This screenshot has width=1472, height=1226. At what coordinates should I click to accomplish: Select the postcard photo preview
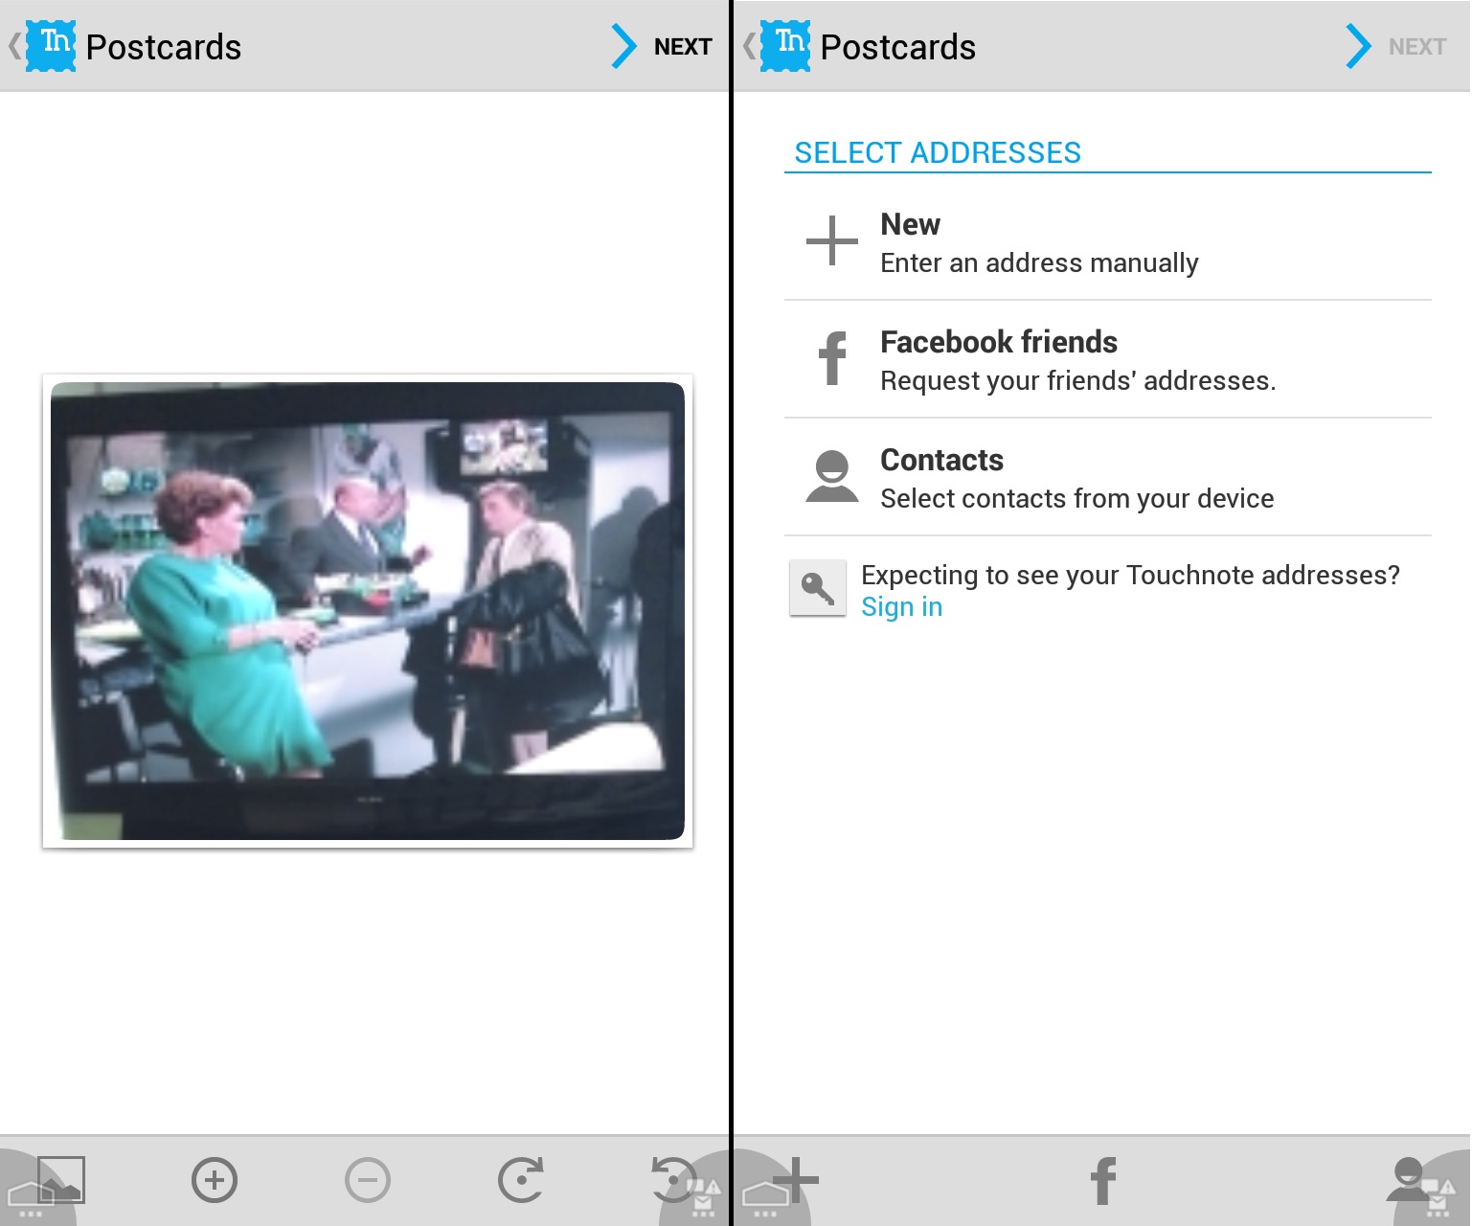pyautogui.click(x=368, y=611)
